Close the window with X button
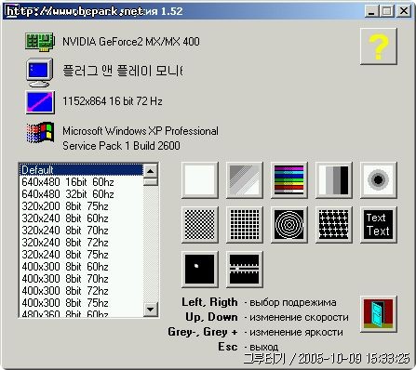Screen dimensions: 416x370 (404, 11)
